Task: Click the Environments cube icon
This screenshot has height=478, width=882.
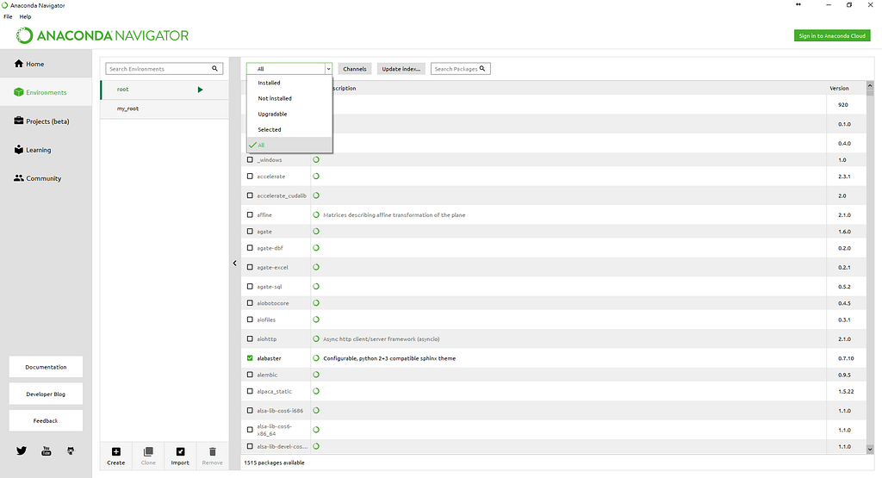Action: click(x=19, y=92)
